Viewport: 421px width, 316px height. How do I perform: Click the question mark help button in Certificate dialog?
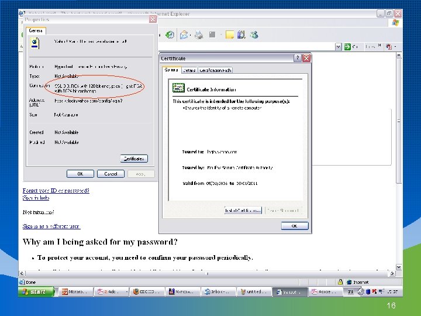click(x=297, y=58)
